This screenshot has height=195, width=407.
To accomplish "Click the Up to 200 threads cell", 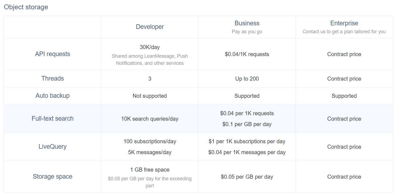I will pyautogui.click(x=247, y=79).
